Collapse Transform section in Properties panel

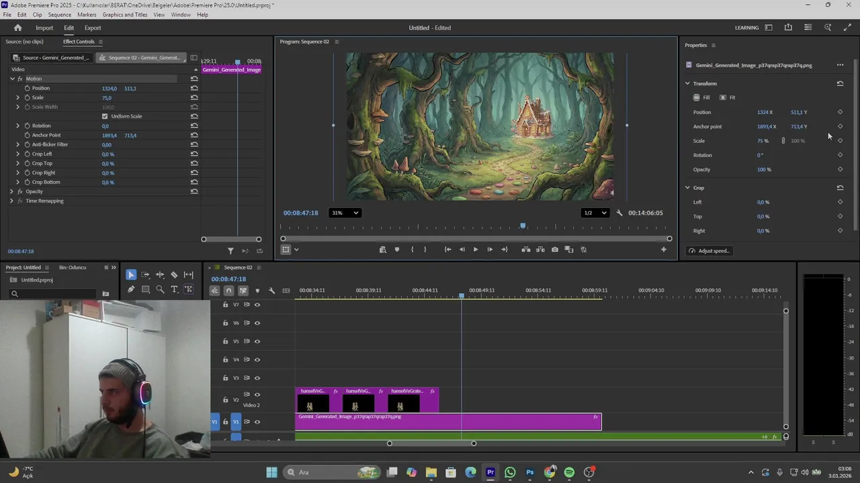[687, 83]
